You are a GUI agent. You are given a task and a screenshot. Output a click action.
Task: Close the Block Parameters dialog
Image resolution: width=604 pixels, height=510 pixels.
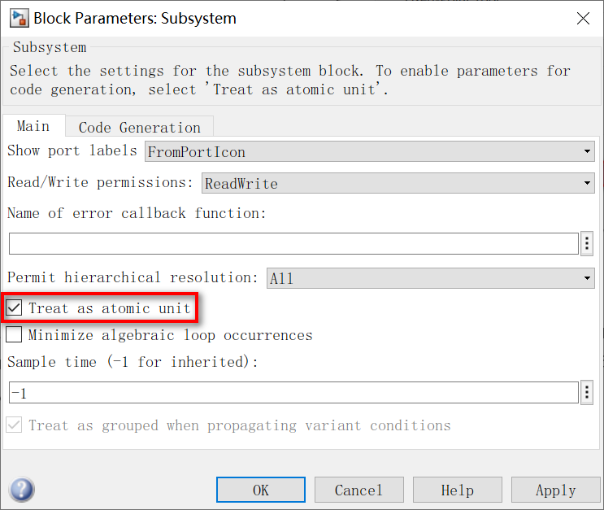(x=583, y=18)
